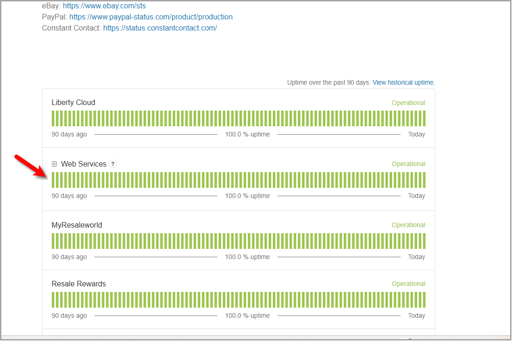Click Resale Rewards 'Today' label

tap(416, 316)
